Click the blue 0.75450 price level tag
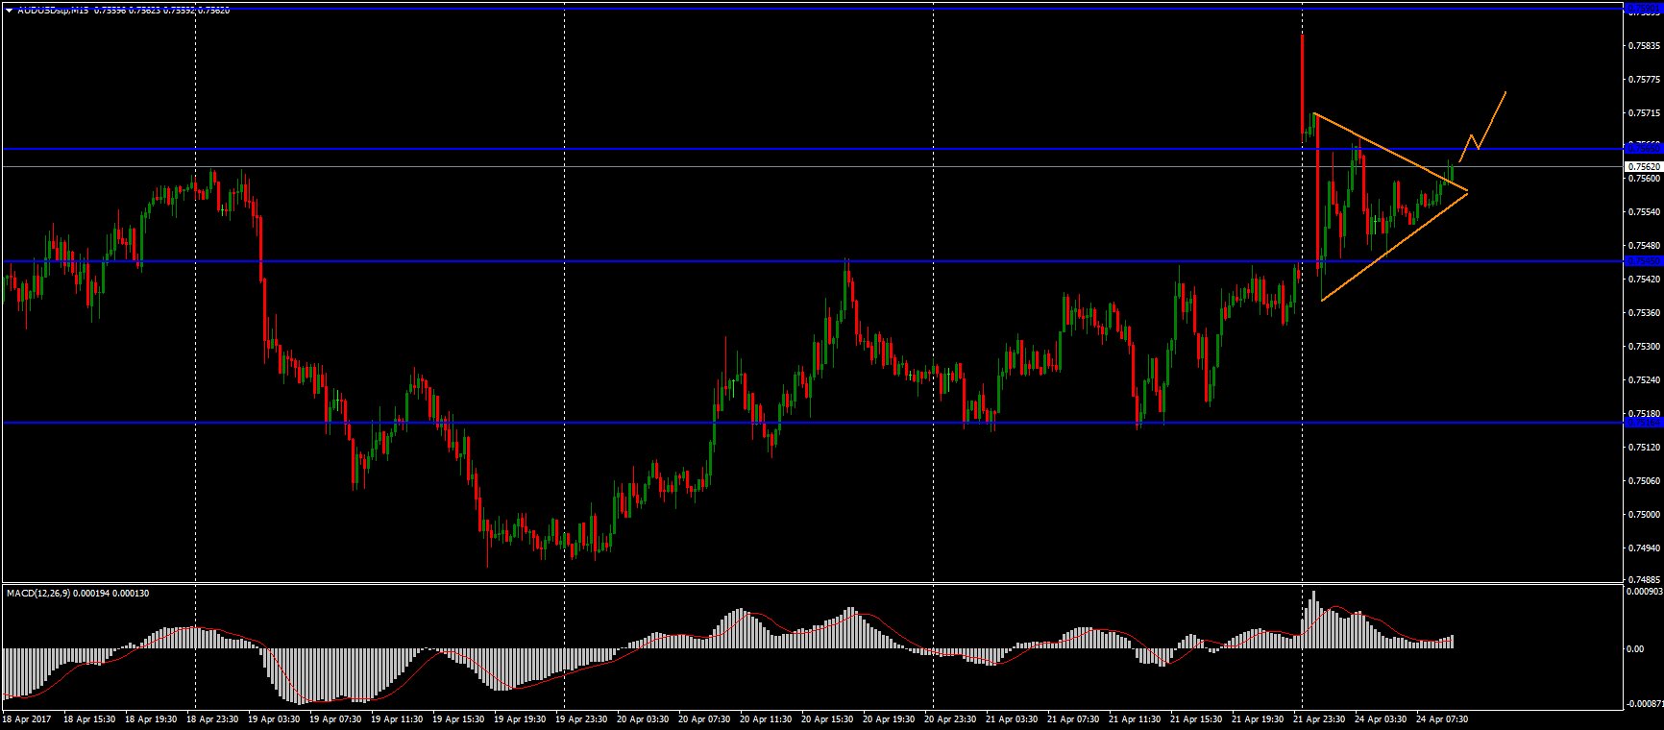The width and height of the screenshot is (1664, 730). coord(1642,260)
